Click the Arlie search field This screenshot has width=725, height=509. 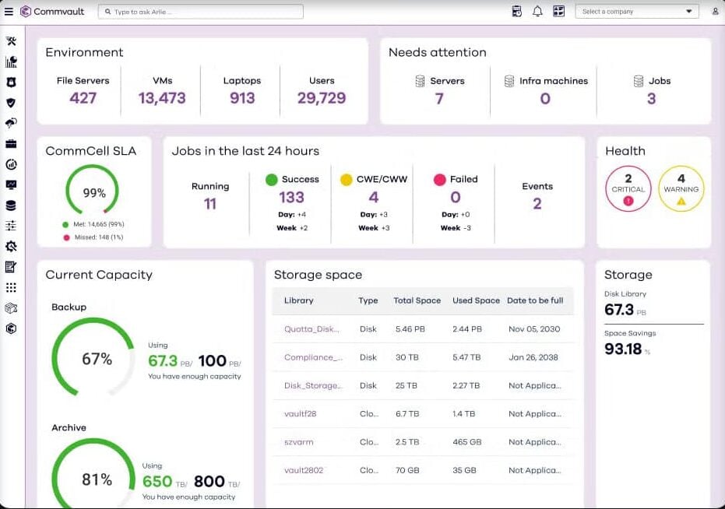coord(201,12)
